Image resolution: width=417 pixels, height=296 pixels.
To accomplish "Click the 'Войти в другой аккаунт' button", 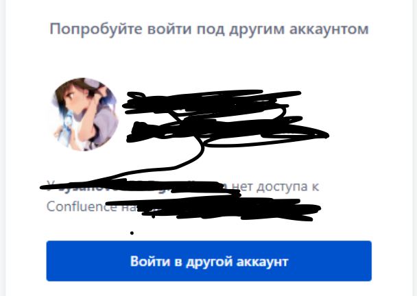I will 208,261.
